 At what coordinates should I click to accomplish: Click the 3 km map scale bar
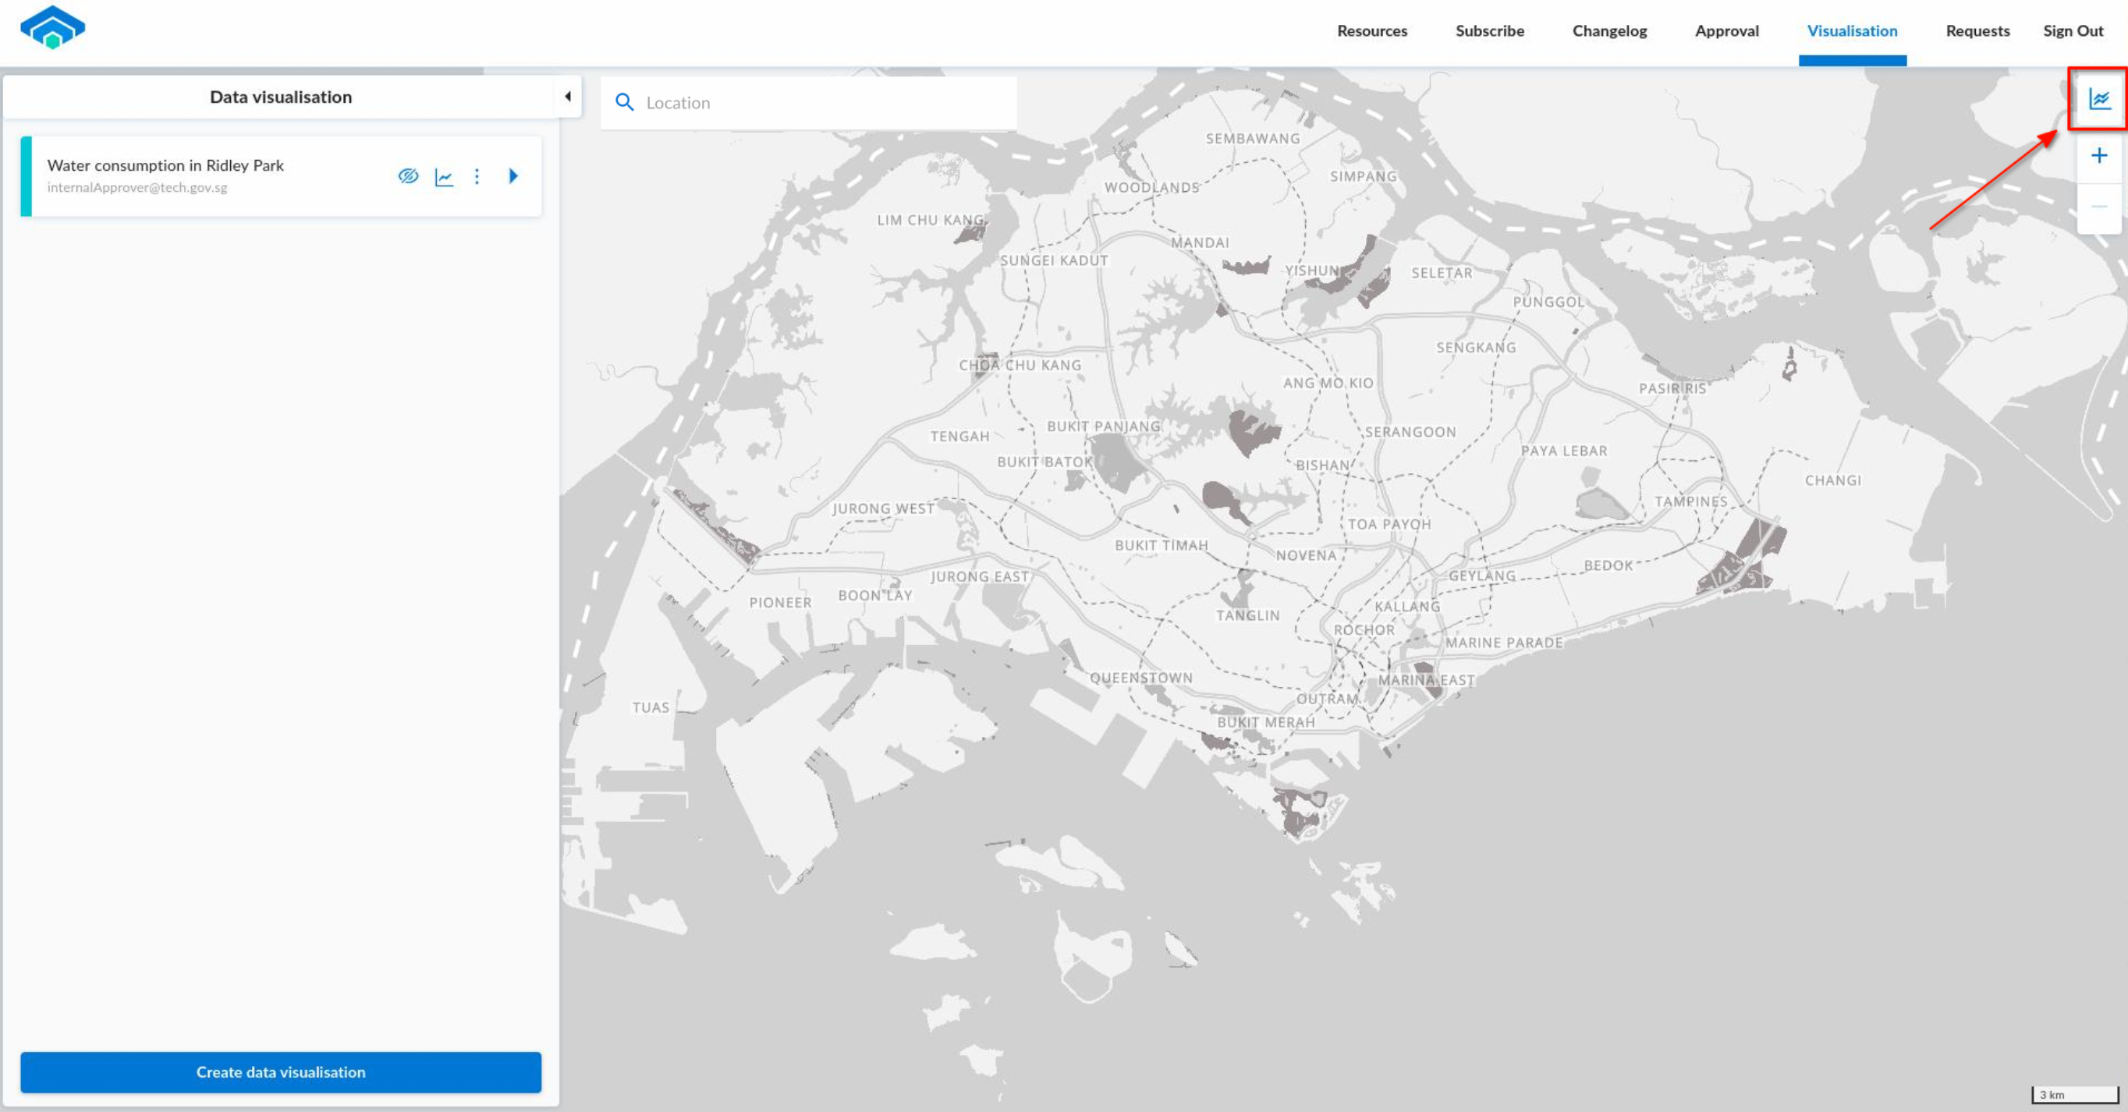[x=2075, y=1094]
